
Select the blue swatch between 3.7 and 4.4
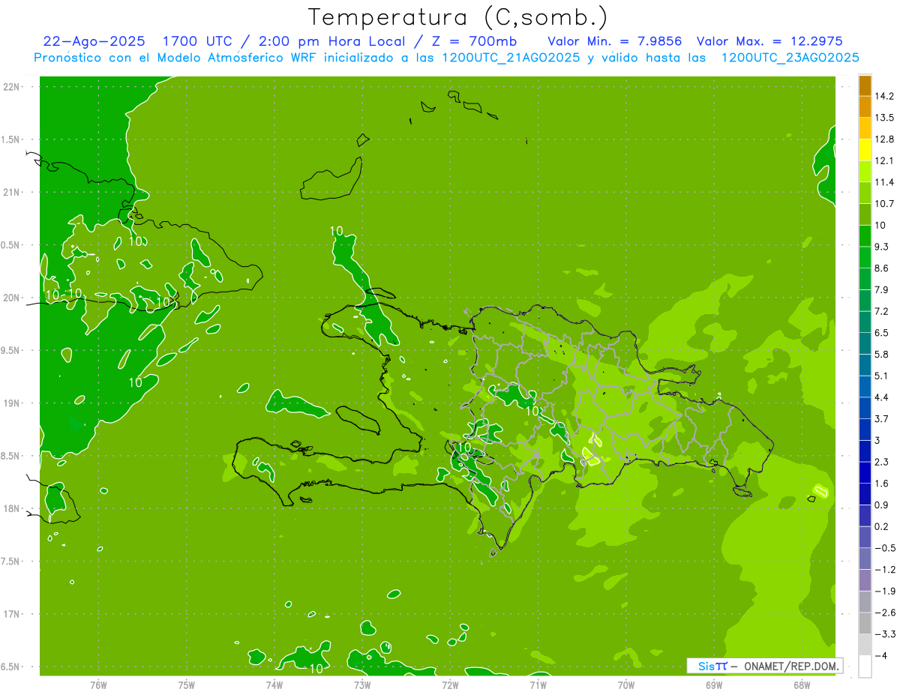pyautogui.click(x=865, y=408)
